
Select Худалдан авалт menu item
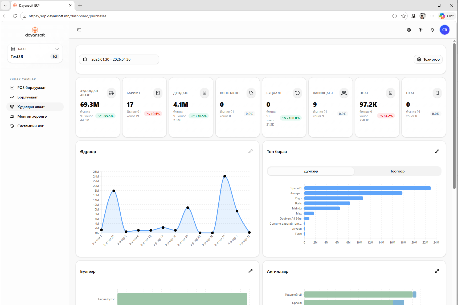[35, 107]
